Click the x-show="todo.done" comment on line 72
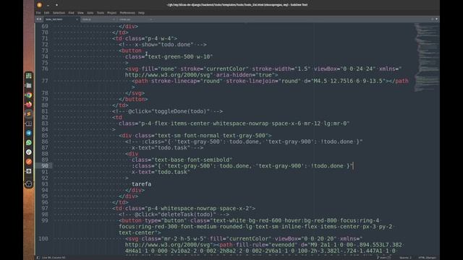The width and height of the screenshot is (463, 260). (x=163, y=45)
